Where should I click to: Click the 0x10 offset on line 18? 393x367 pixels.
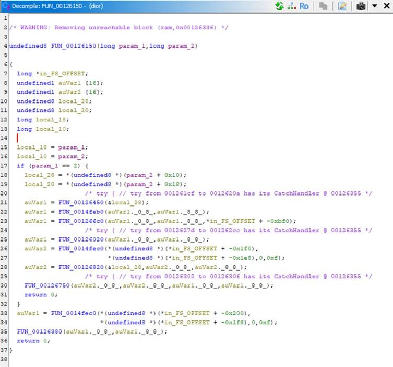[x=172, y=175]
